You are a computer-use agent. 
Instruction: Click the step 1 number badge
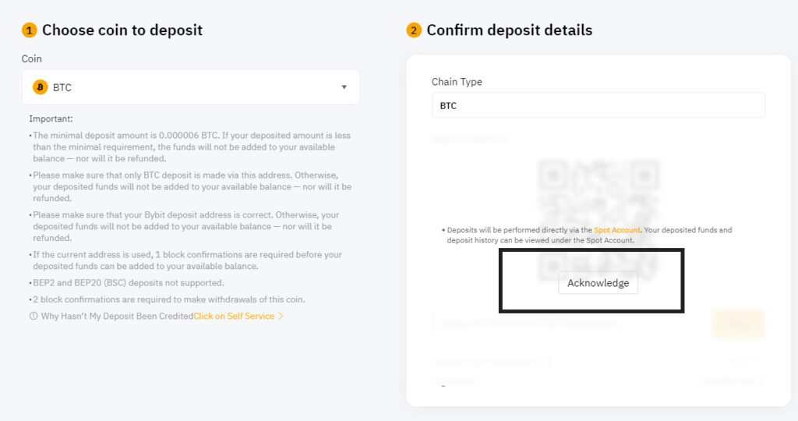click(30, 30)
